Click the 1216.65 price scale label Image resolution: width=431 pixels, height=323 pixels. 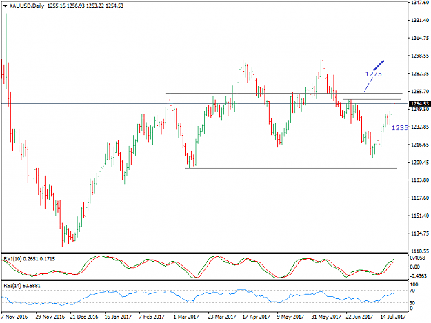420,145
